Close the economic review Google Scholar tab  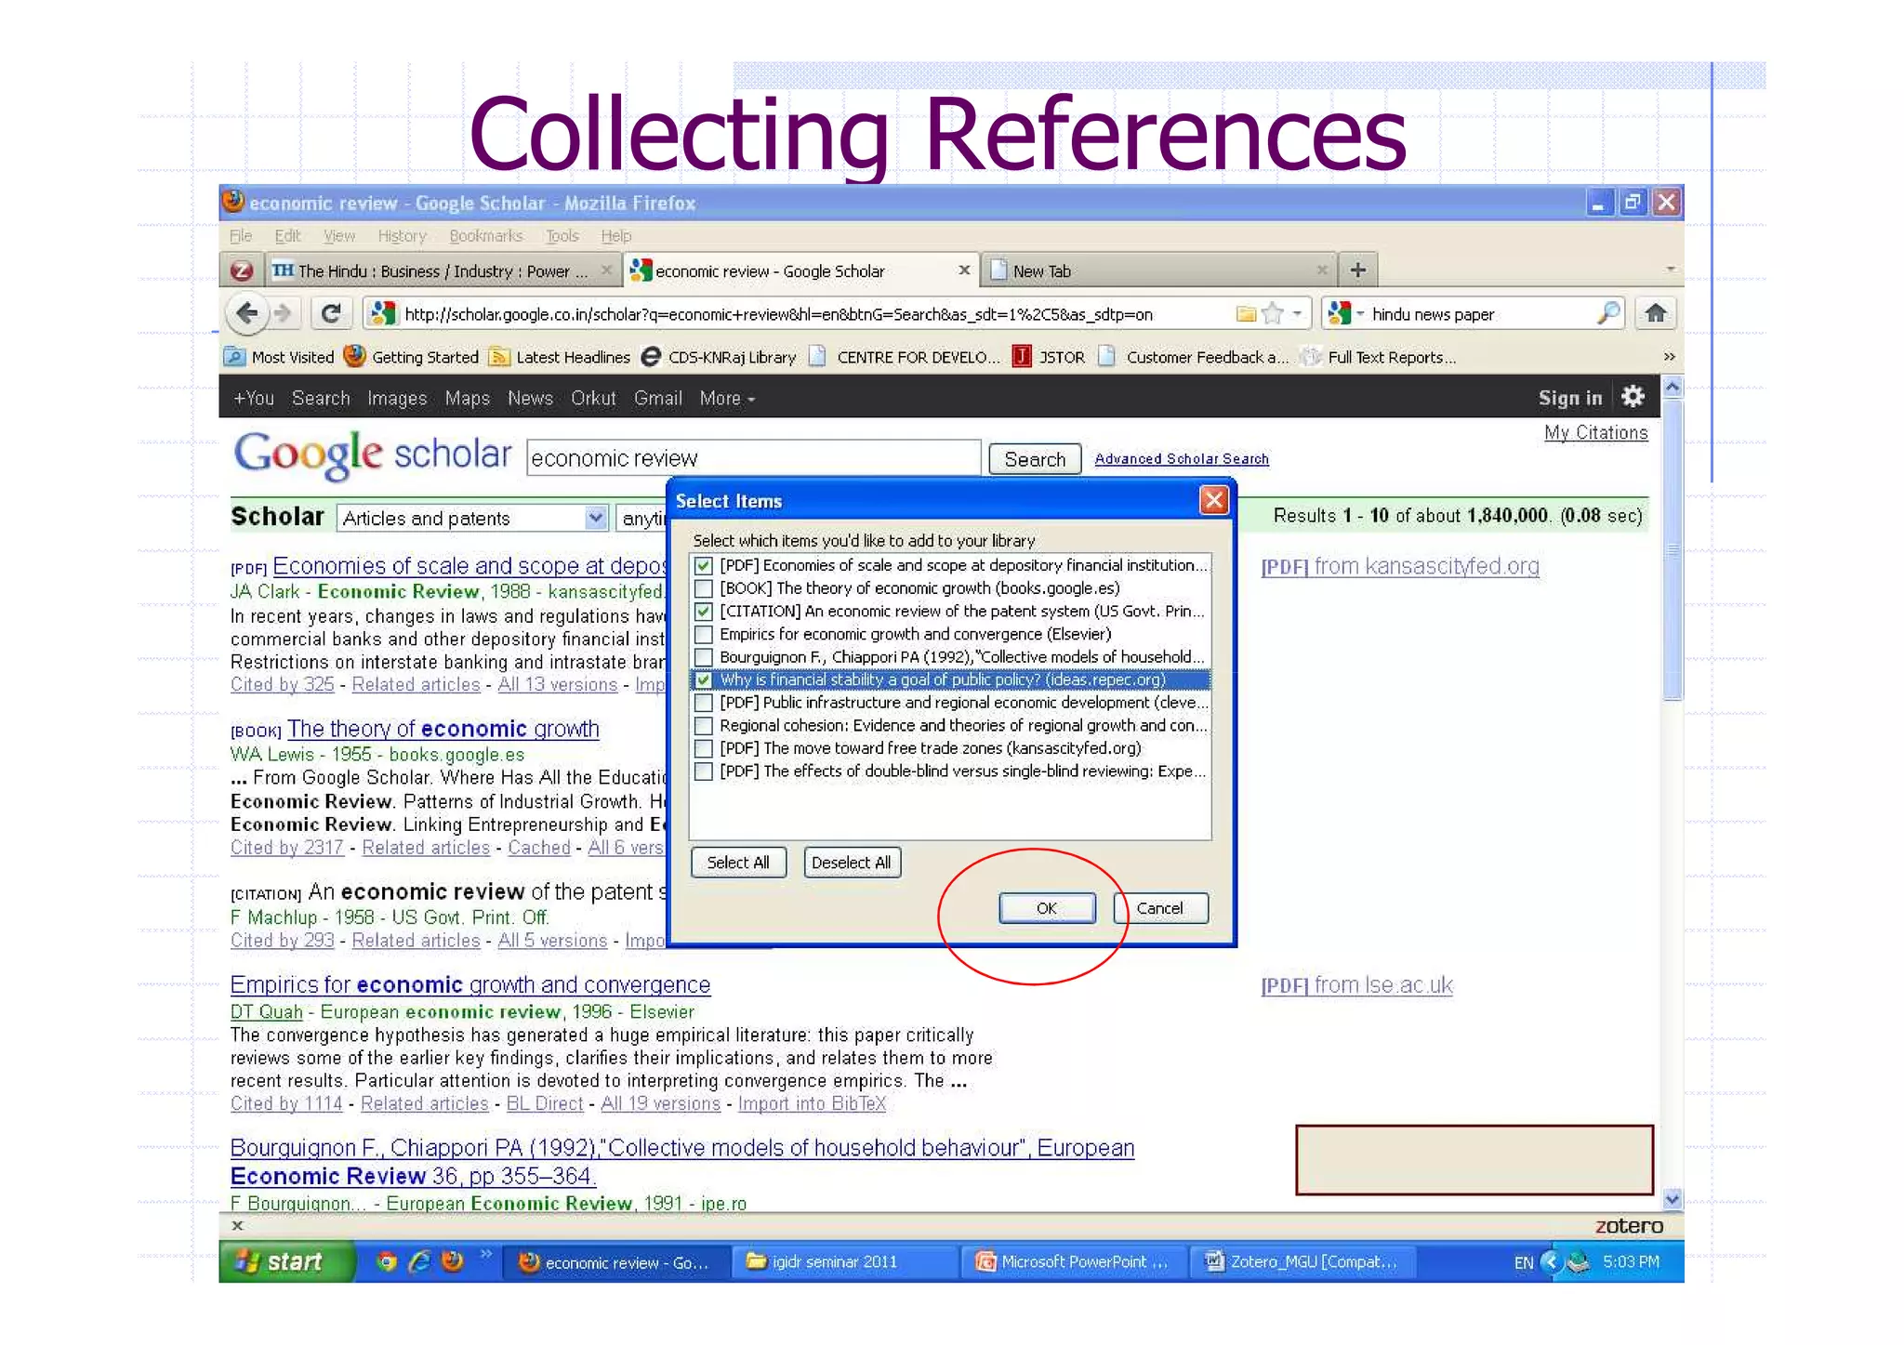(x=964, y=270)
